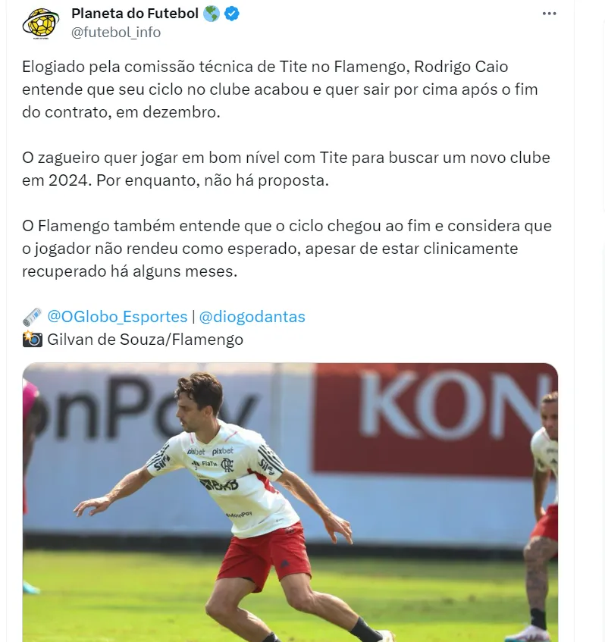605x642 pixels.
Task: Click the Planeta do Futebol profile avatar
Action: click(x=41, y=23)
